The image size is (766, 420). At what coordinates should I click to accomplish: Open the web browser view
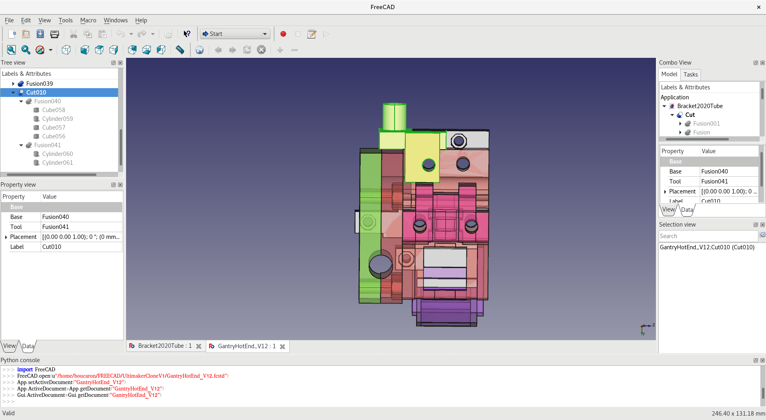pos(200,50)
